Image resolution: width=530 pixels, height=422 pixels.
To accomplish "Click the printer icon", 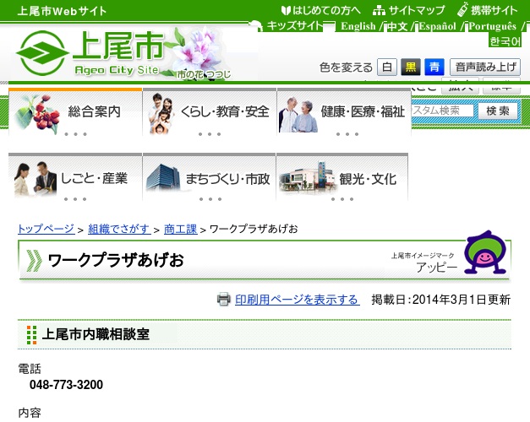I will 224,300.
